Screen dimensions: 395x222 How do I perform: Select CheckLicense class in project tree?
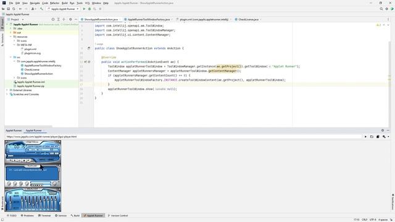(31, 70)
